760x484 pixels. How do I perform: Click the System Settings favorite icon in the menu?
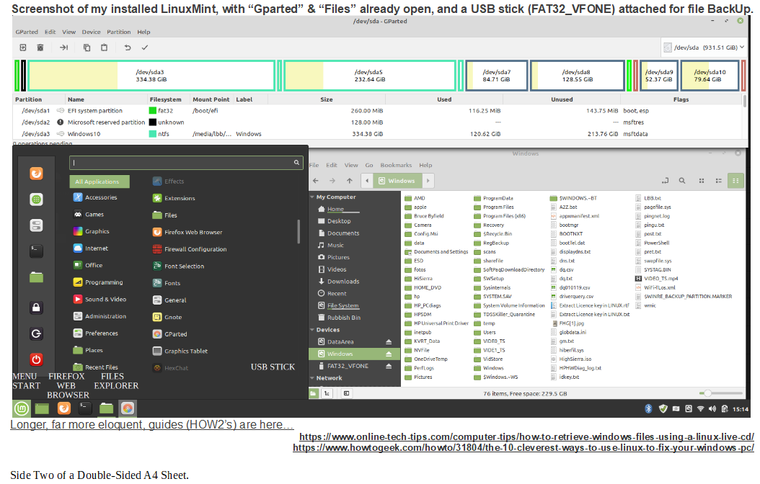pos(36,225)
